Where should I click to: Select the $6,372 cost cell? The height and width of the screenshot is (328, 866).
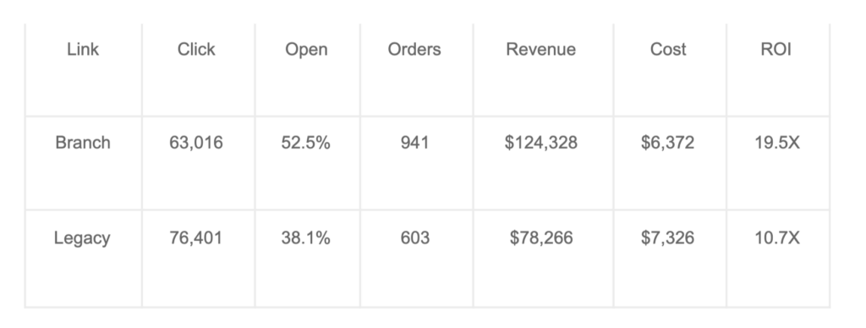[667, 143]
